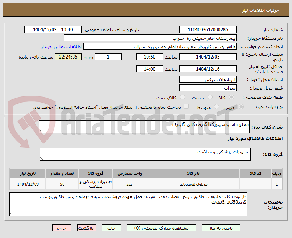Toggle the اسناد خزانه اسلامی payment checkbox
This screenshot has width=292, height=238.
(x=186, y=106)
